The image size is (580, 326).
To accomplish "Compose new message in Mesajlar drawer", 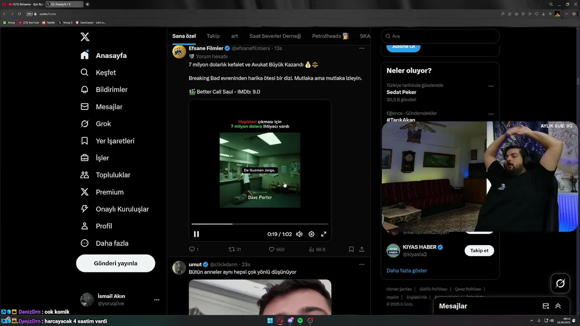I will (546, 306).
